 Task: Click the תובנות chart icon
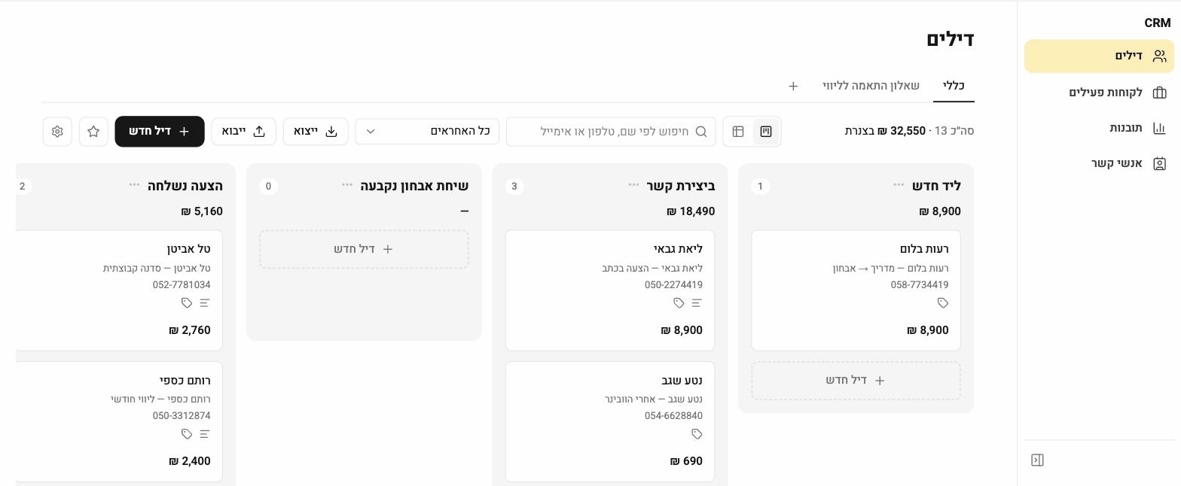1159,128
